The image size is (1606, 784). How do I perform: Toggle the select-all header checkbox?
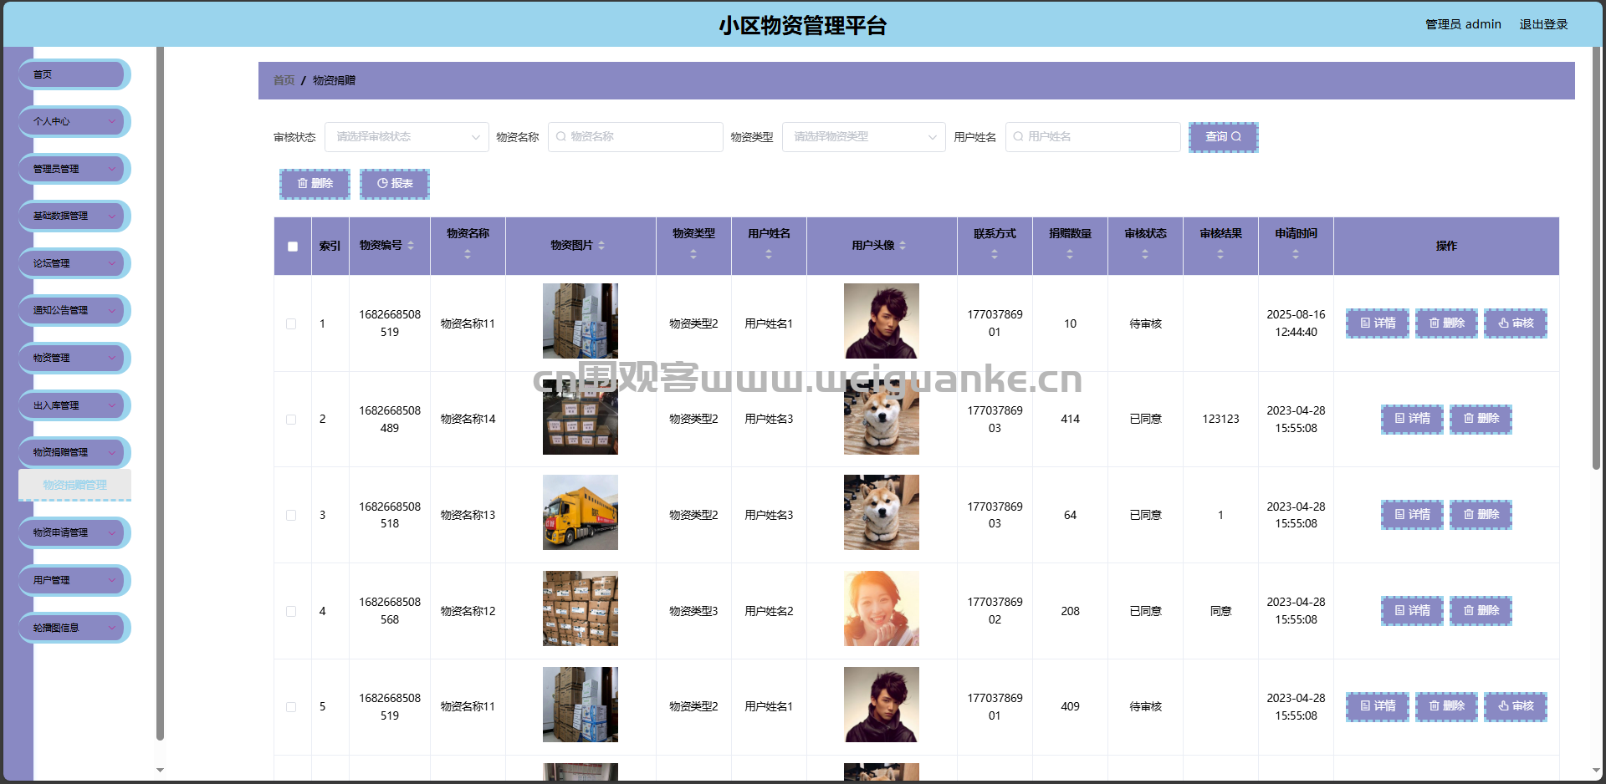(293, 247)
